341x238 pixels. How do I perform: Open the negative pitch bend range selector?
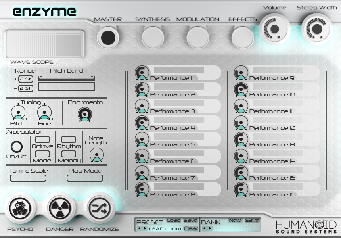click(x=26, y=88)
